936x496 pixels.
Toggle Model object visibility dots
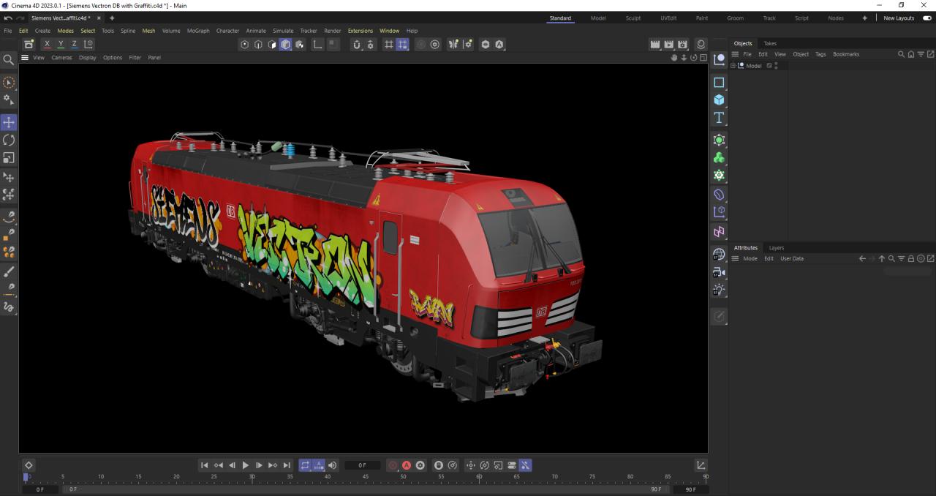tap(776, 66)
